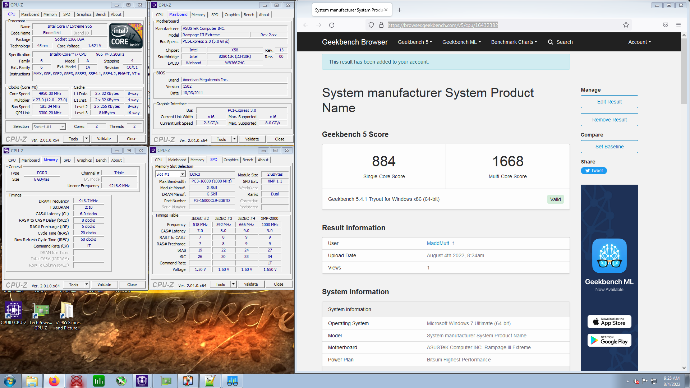This screenshot has height=388, width=690.
Task: Open GPU-Z graphics card icon in taskbar
Action: pos(166,381)
